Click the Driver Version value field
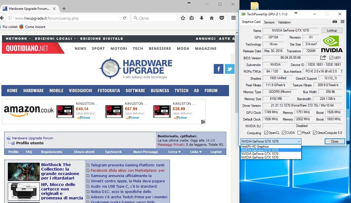The image size is (351, 203). 302,105
